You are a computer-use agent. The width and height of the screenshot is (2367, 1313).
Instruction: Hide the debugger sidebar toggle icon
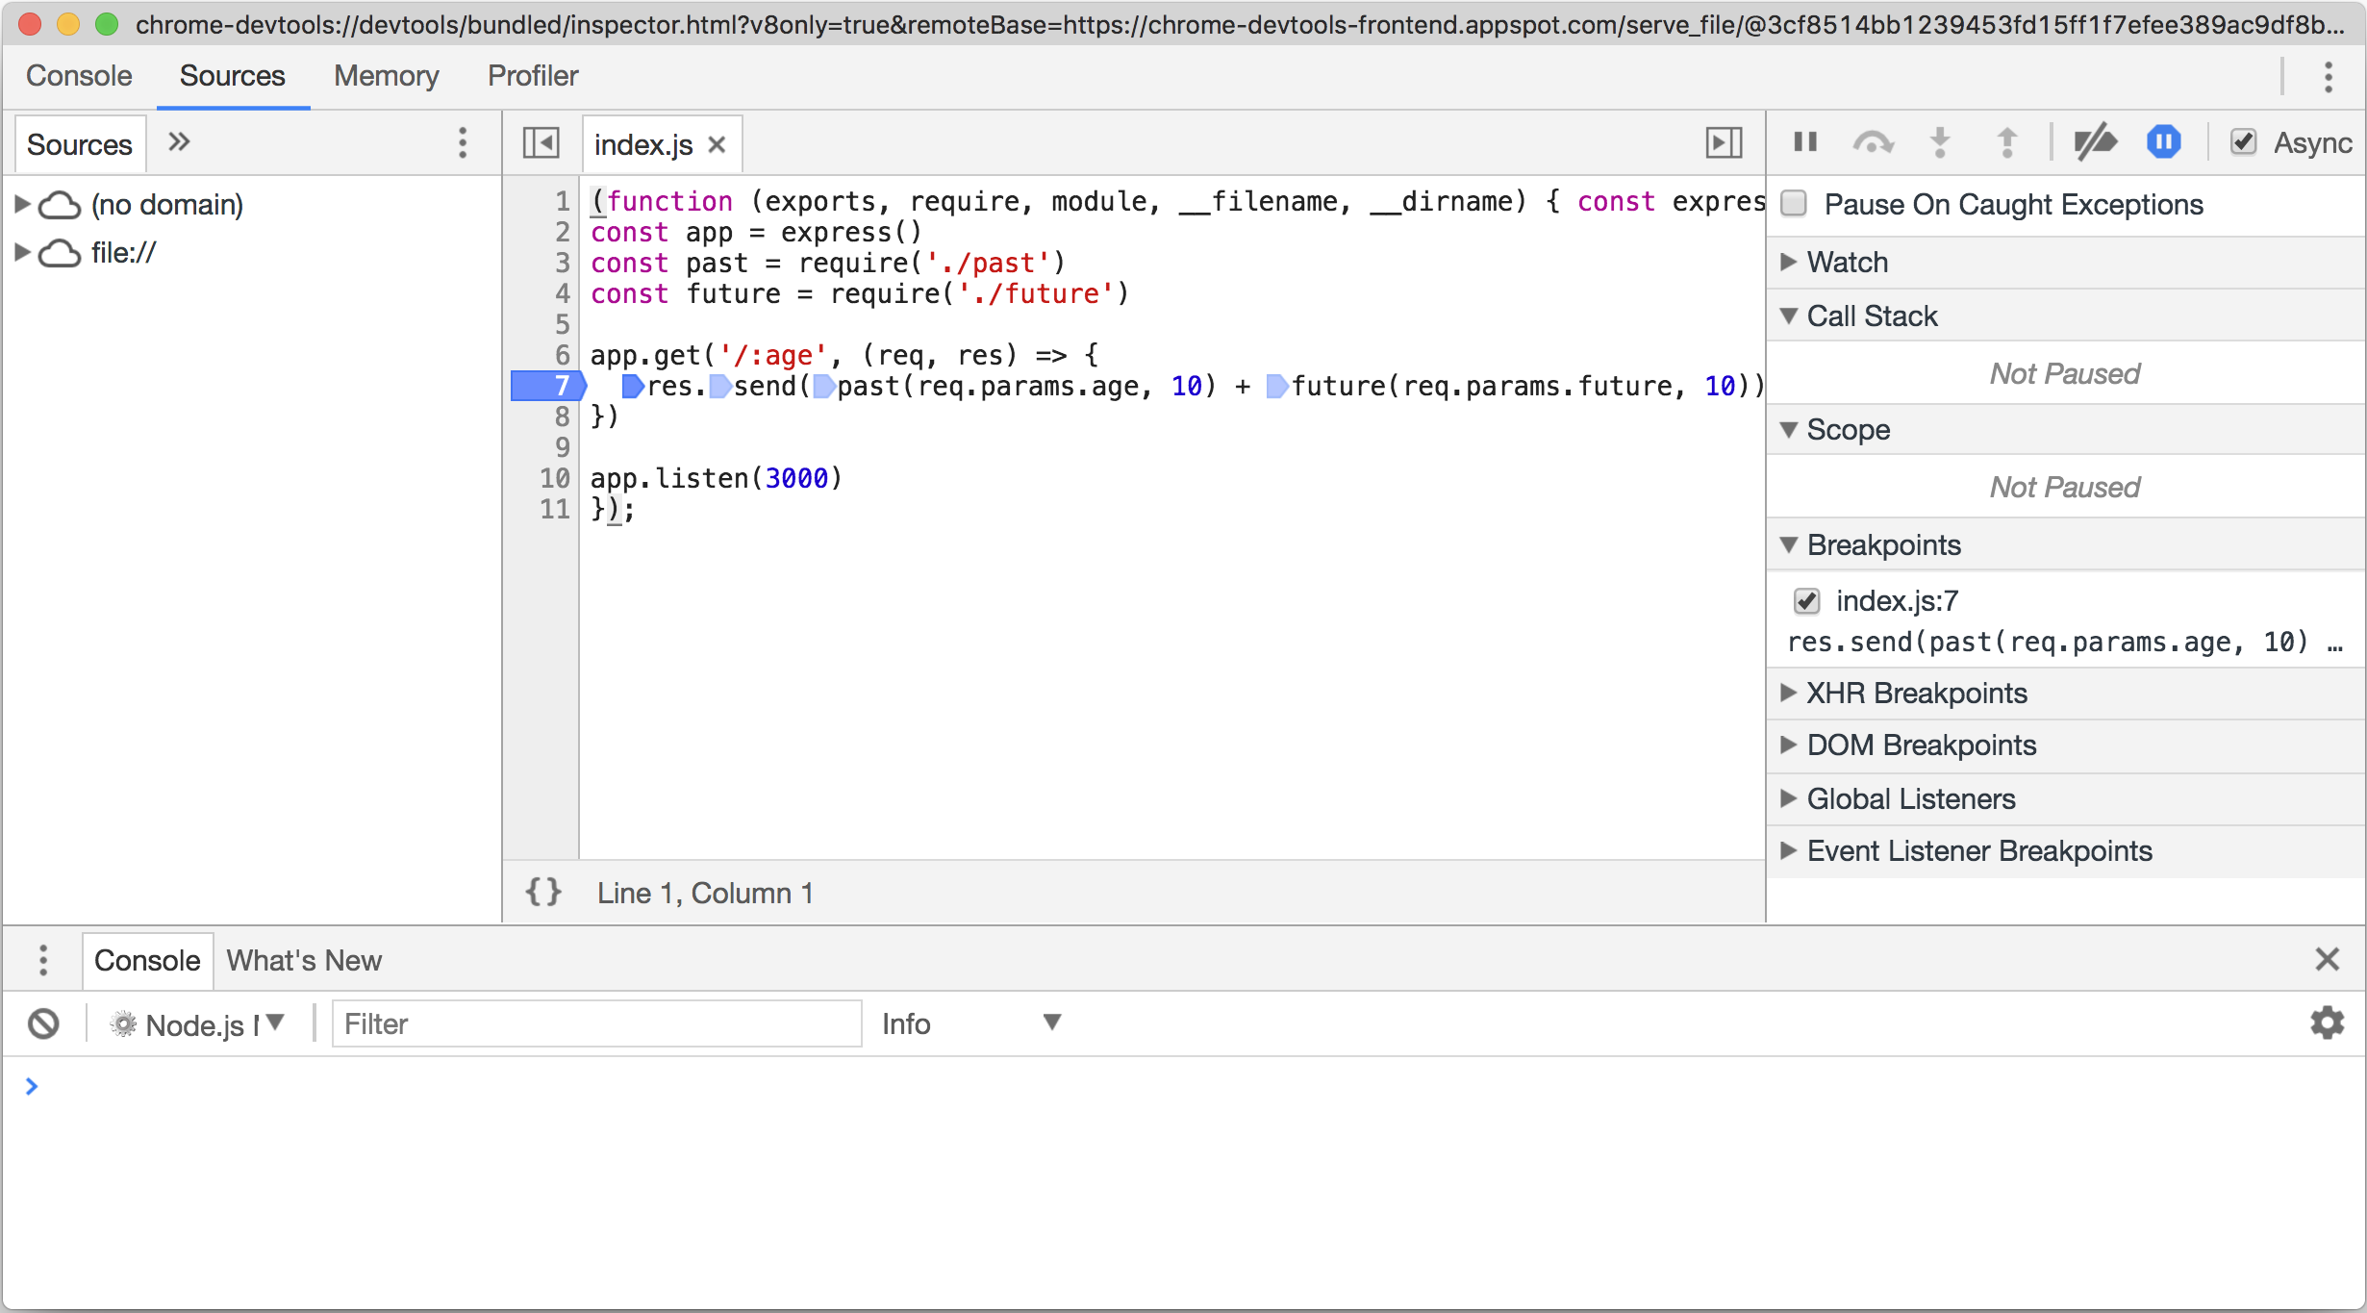[x=1724, y=143]
